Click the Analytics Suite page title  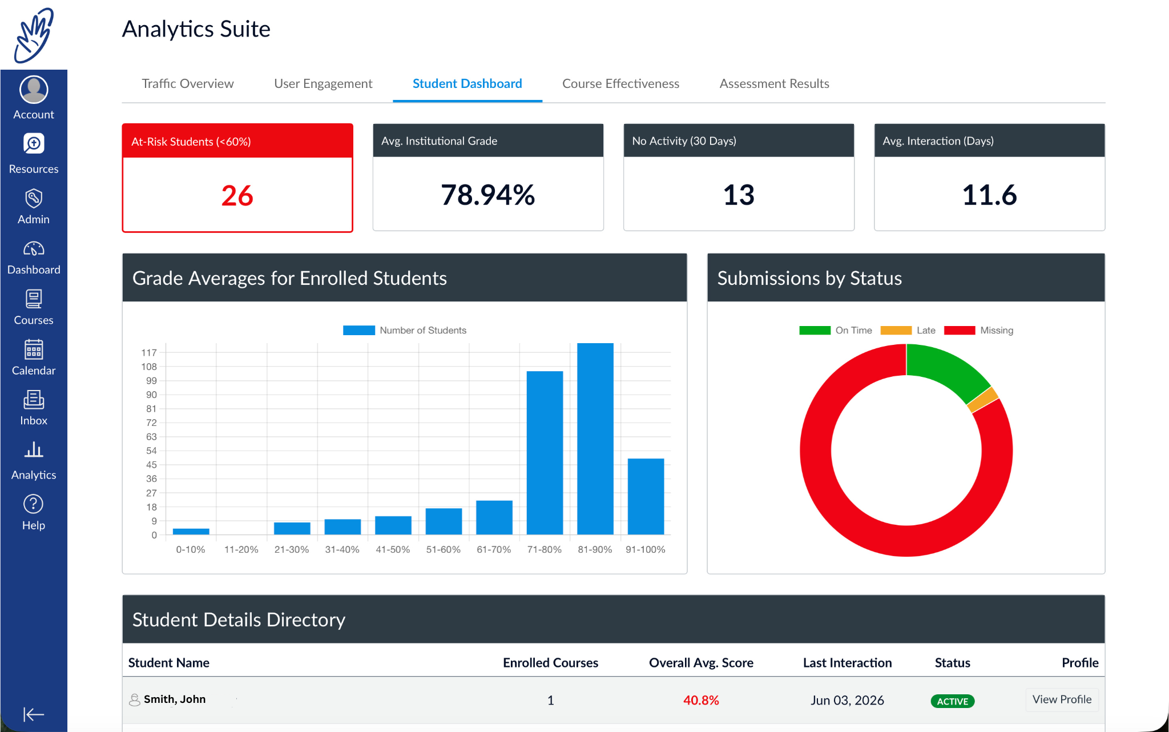click(x=196, y=29)
